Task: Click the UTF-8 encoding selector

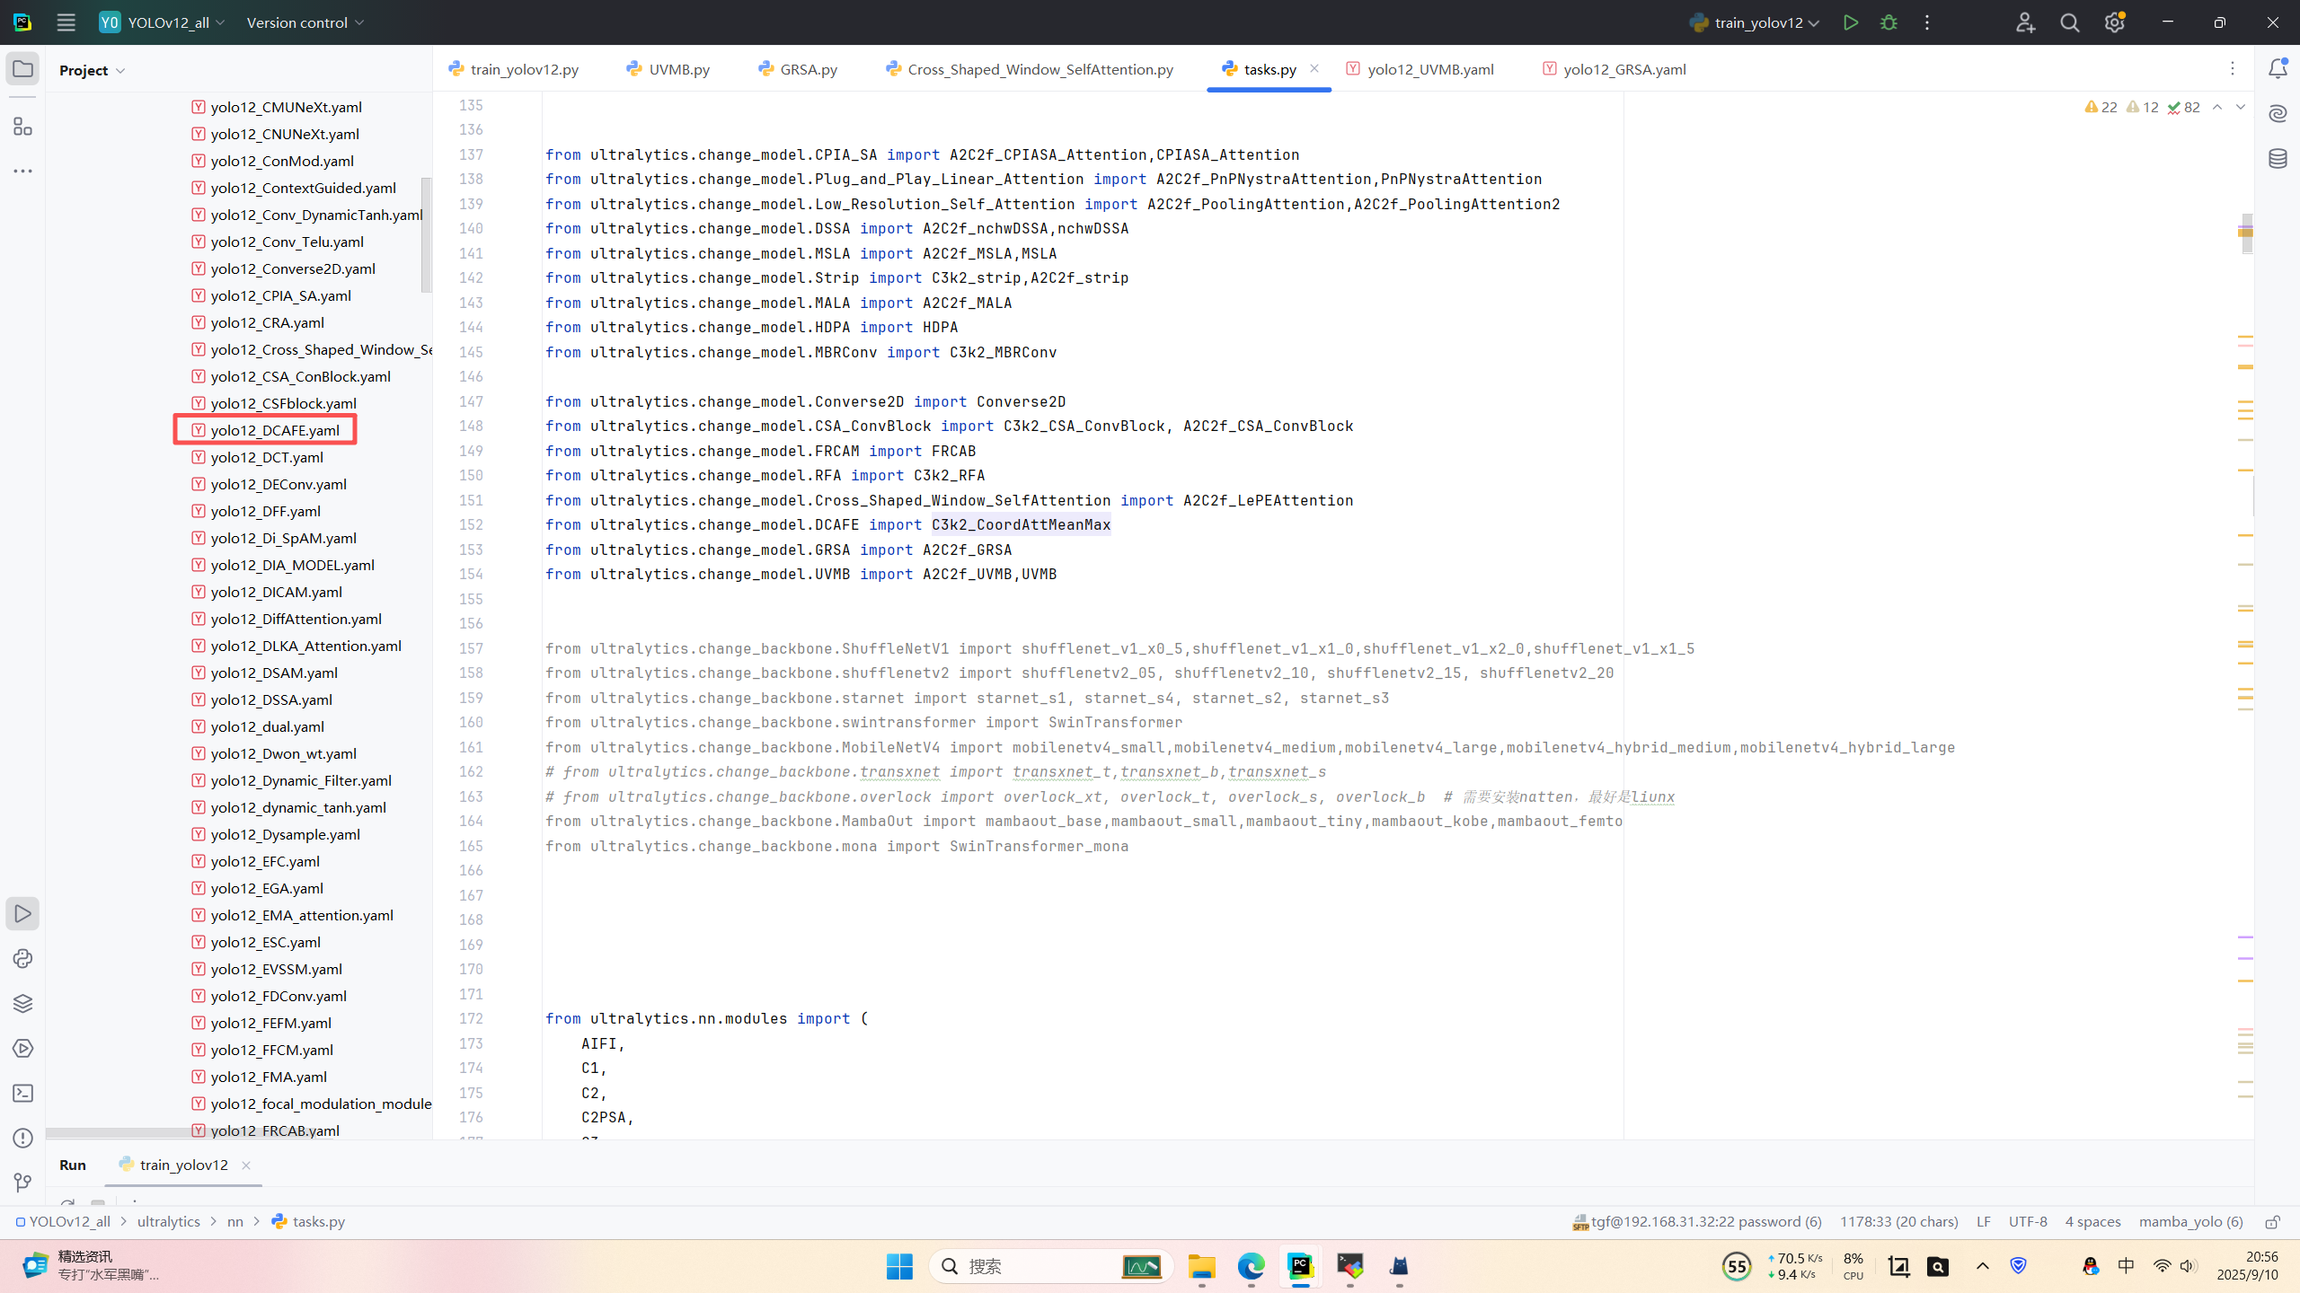Action: point(2028,1222)
